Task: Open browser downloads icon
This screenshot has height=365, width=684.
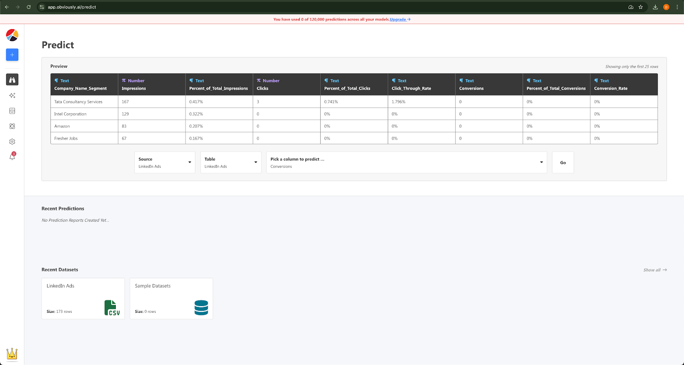Action: (x=655, y=7)
